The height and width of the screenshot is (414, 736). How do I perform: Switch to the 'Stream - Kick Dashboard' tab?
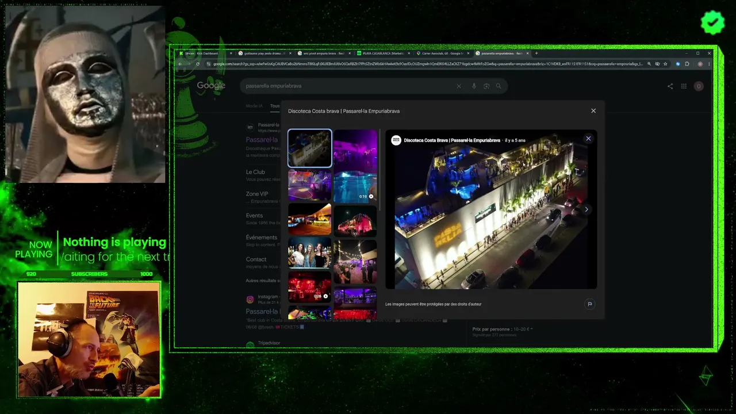[x=204, y=53]
